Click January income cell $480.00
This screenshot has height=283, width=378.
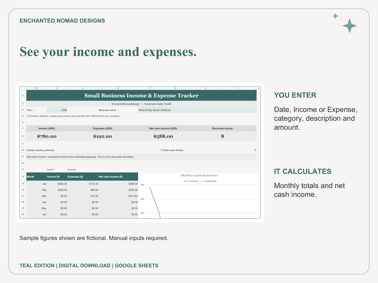[x=57, y=184]
